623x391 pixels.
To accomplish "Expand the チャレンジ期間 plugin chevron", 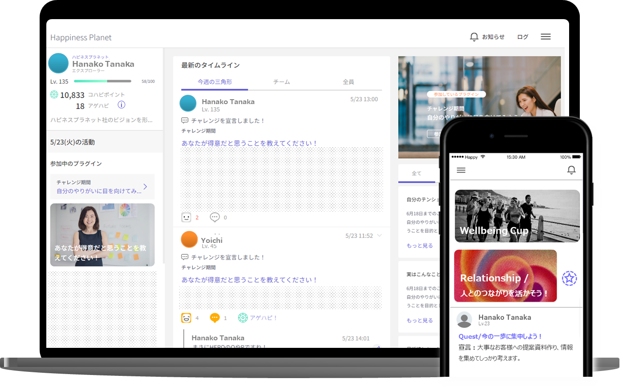I will coord(145,186).
